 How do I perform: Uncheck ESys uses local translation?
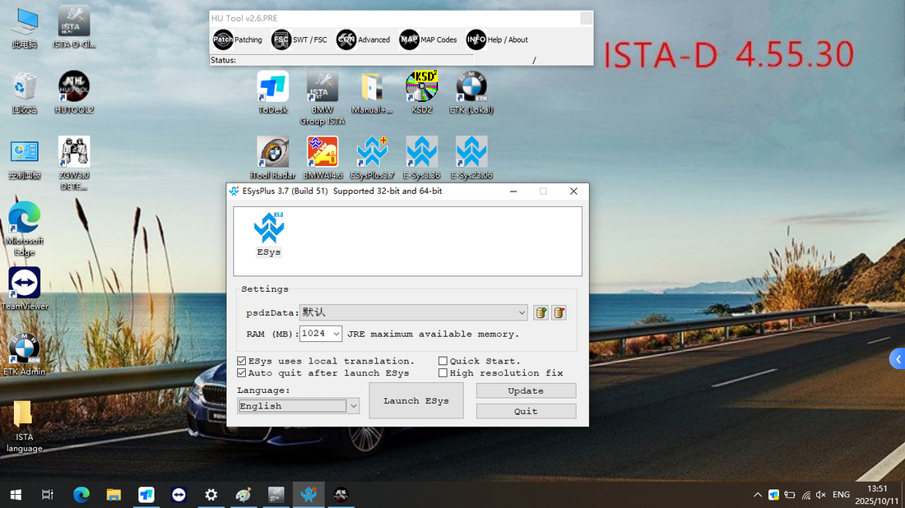click(242, 360)
